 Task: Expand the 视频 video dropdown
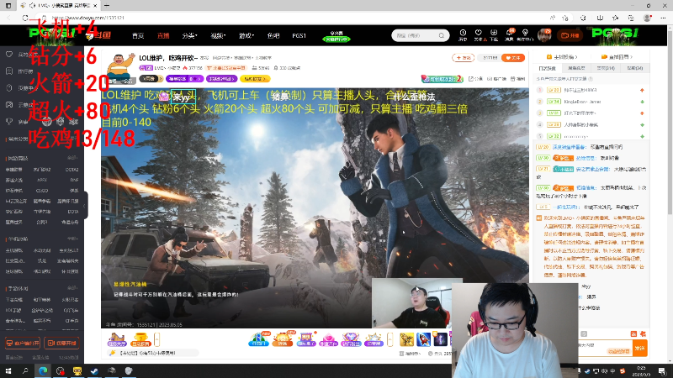click(x=218, y=35)
